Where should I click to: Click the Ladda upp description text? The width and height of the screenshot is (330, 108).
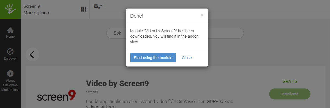pyautogui.click(x=160, y=104)
